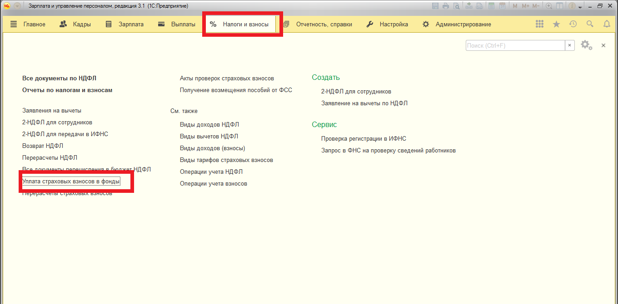Open Notifications bell icon
The image size is (618, 304).
point(607,24)
